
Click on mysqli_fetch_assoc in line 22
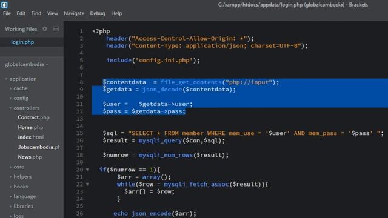click(196, 184)
